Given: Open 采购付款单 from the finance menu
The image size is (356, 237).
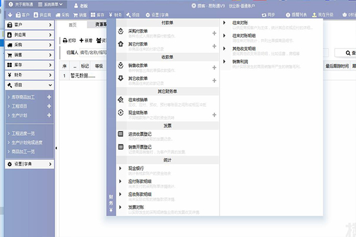Looking at the screenshot, I should (138, 31).
